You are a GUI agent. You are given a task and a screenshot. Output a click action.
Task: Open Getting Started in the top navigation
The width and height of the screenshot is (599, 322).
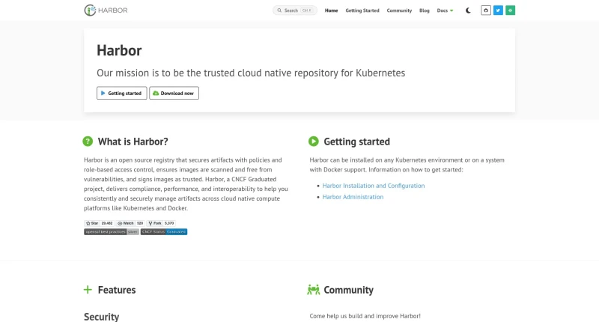tap(362, 10)
